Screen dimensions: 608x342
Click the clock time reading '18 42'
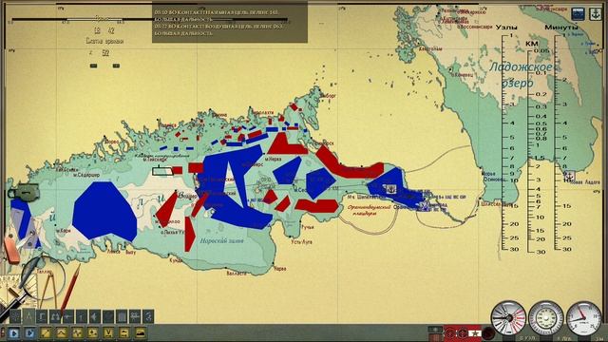coord(104,30)
